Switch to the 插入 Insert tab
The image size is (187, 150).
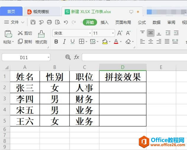[x=104, y=22]
